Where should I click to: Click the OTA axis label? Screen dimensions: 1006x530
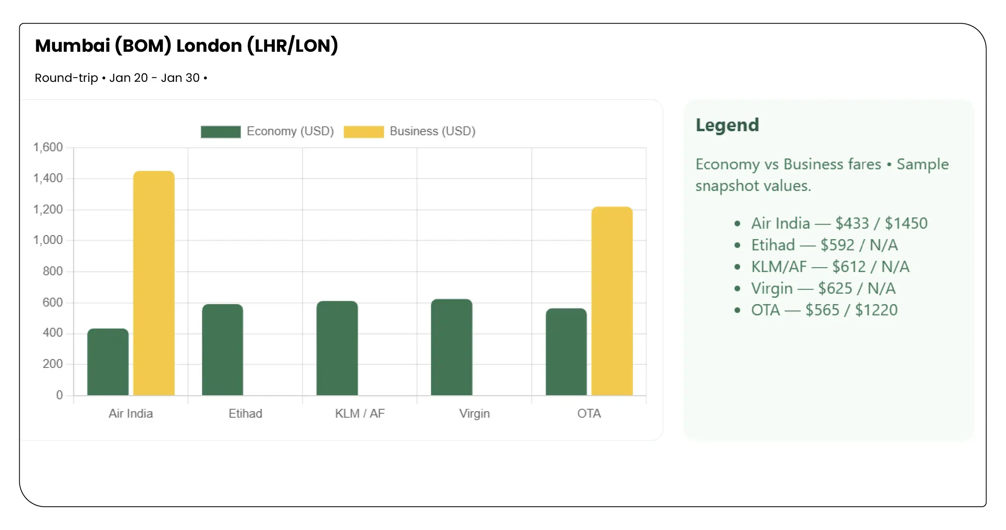[x=589, y=413]
